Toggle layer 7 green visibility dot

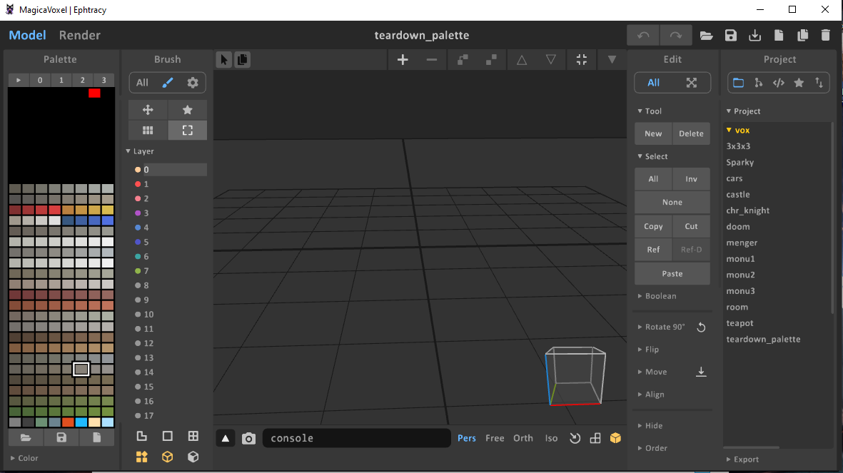pos(138,271)
